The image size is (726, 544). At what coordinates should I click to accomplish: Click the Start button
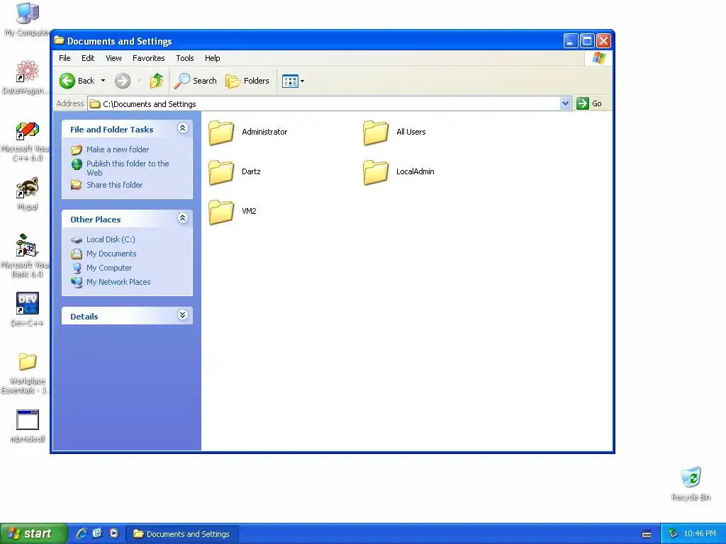(x=33, y=533)
